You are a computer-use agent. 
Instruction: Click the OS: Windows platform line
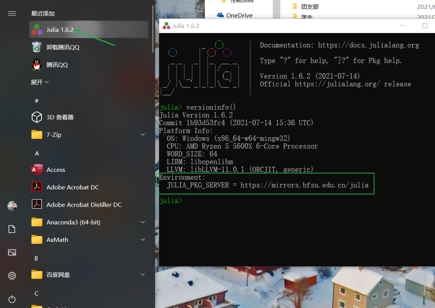[228, 138]
